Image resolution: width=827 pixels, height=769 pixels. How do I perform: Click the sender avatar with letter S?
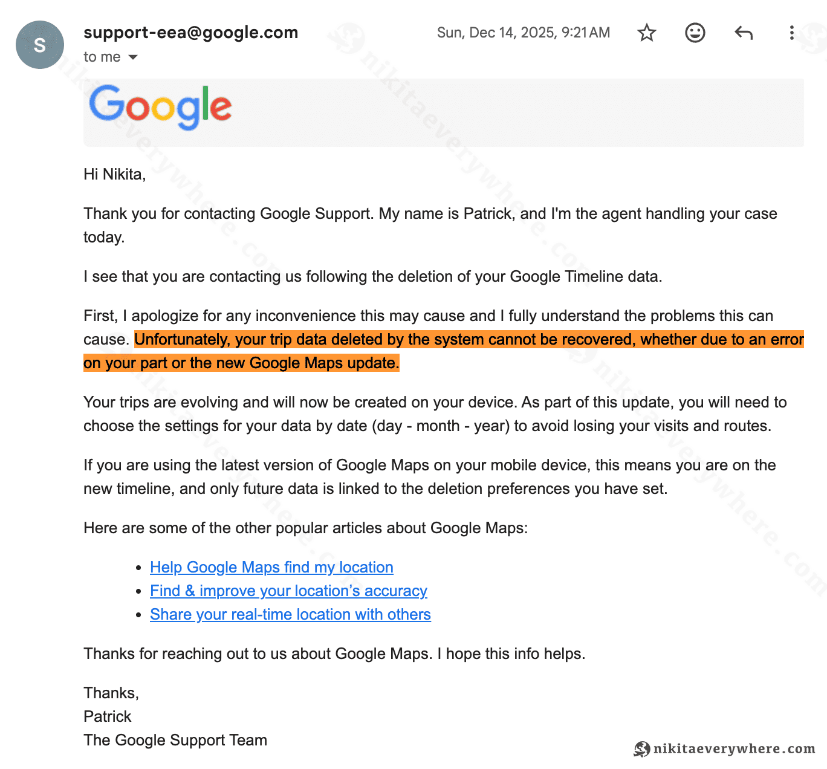pos(40,45)
